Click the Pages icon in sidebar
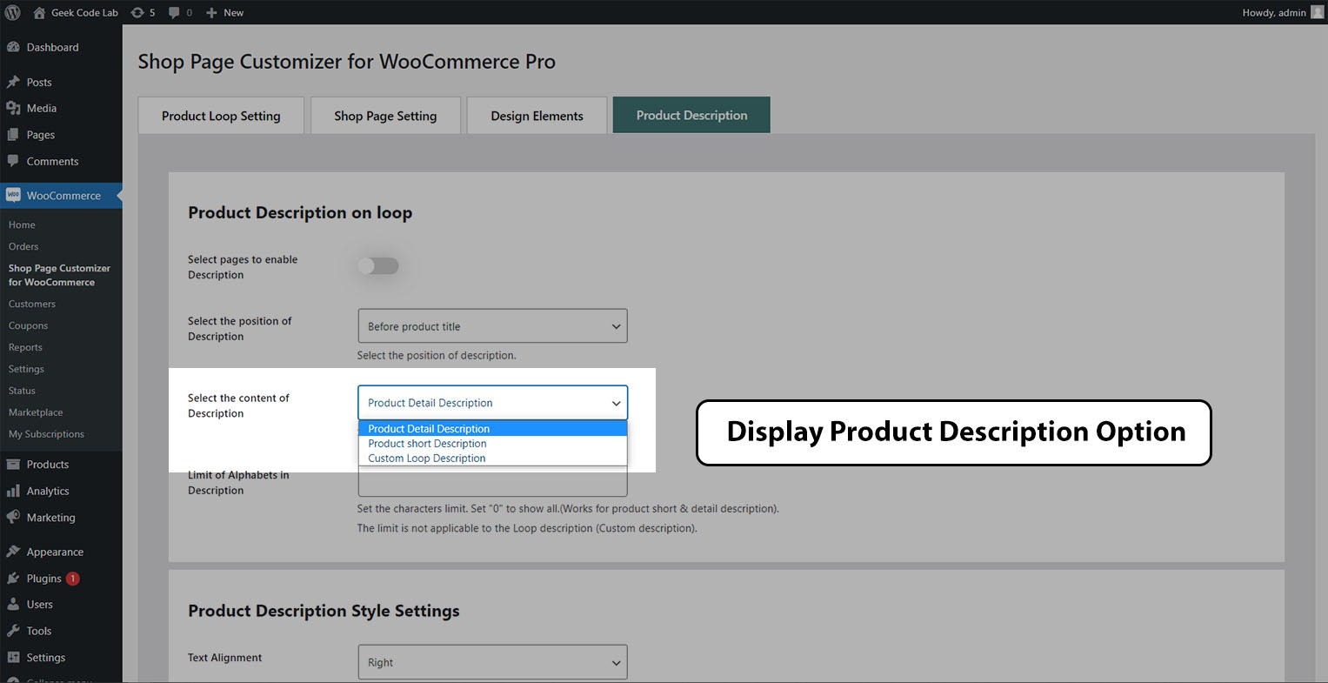 (13, 135)
